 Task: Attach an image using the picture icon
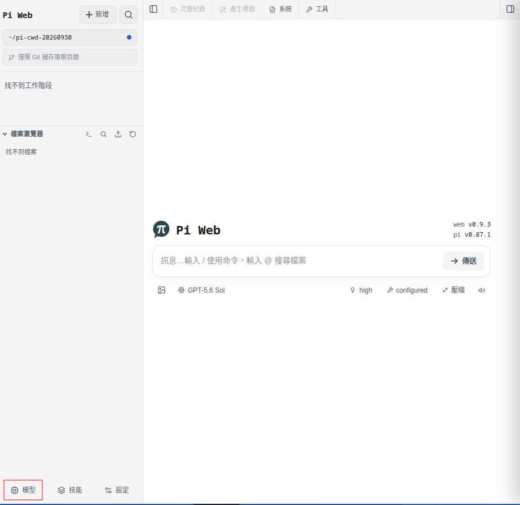click(161, 290)
